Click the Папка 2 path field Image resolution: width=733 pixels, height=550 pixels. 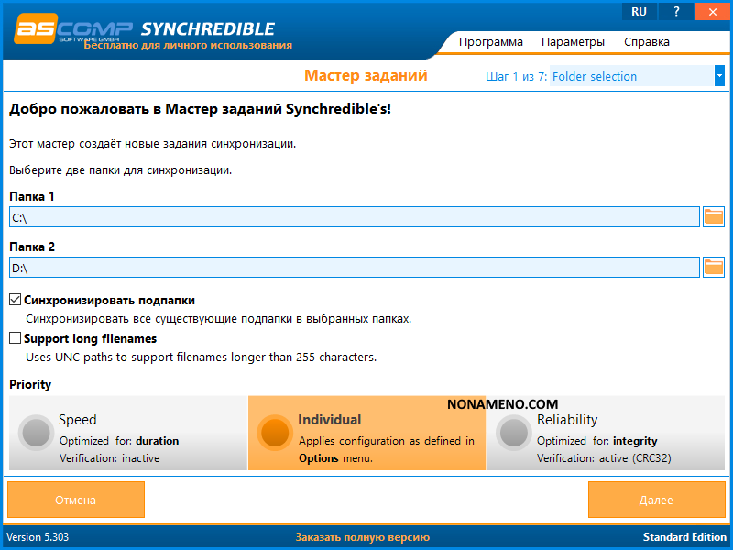(354, 268)
